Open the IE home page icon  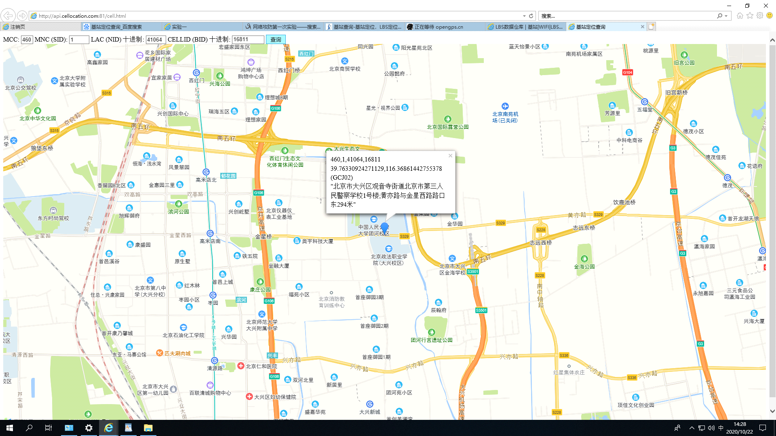click(740, 16)
